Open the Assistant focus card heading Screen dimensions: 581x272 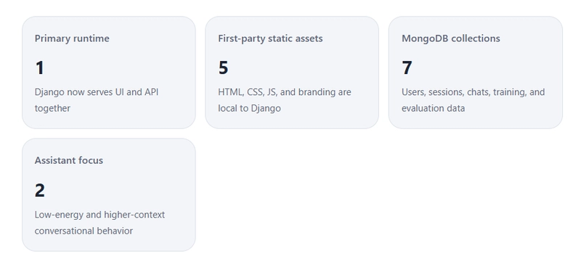69,160
